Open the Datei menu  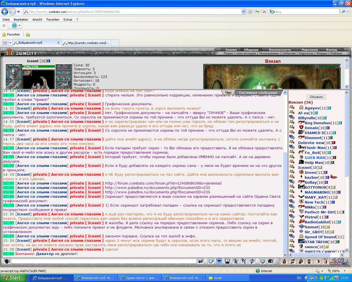(6, 20)
